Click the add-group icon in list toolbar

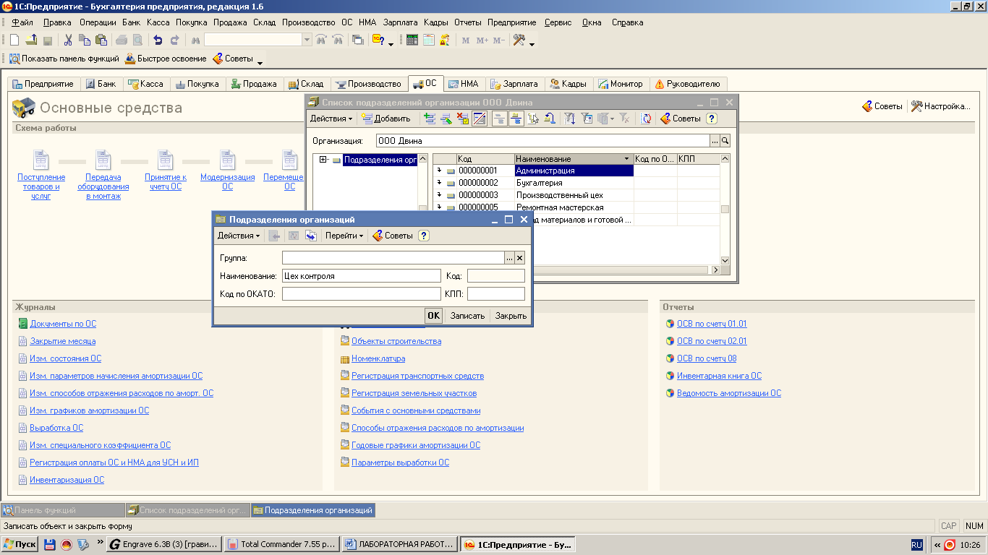430,119
